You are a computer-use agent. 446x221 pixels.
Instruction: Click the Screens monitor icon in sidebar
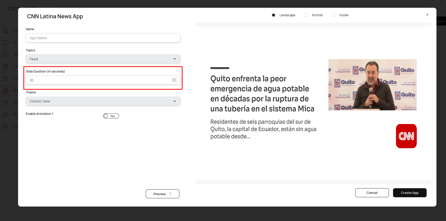click(5, 43)
